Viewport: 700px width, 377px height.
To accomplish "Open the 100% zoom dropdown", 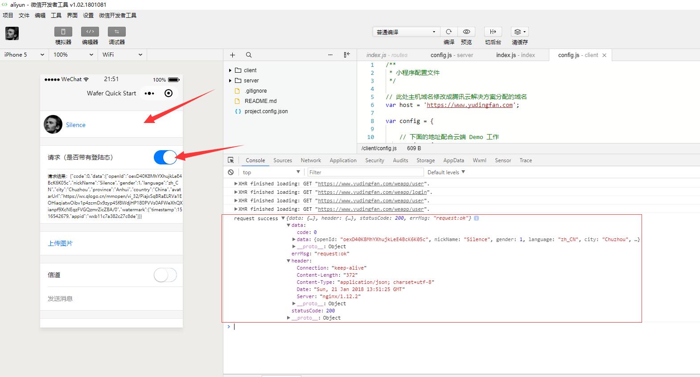I will coord(73,54).
